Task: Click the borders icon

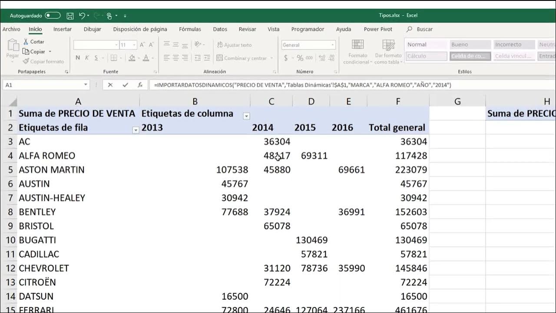Action: click(114, 58)
